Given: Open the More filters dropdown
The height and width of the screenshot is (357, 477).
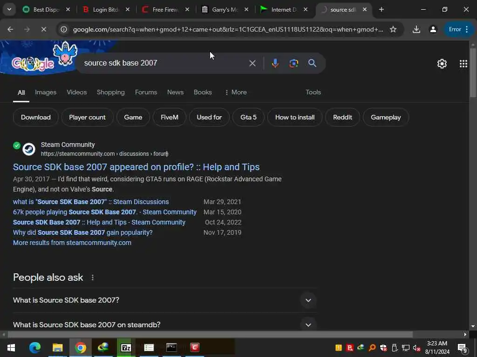Looking at the screenshot, I should click(235, 93).
